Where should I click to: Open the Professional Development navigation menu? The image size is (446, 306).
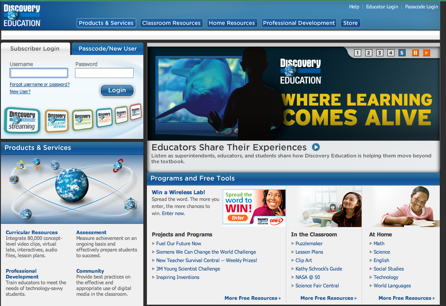[x=299, y=23]
